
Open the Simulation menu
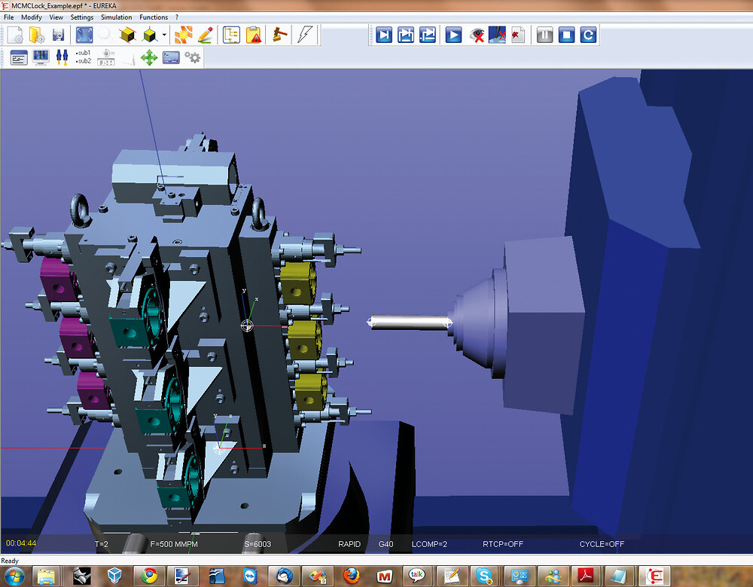coord(116,17)
